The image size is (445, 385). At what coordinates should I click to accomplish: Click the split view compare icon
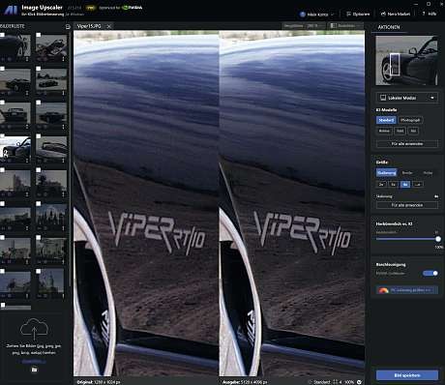click(x=334, y=25)
